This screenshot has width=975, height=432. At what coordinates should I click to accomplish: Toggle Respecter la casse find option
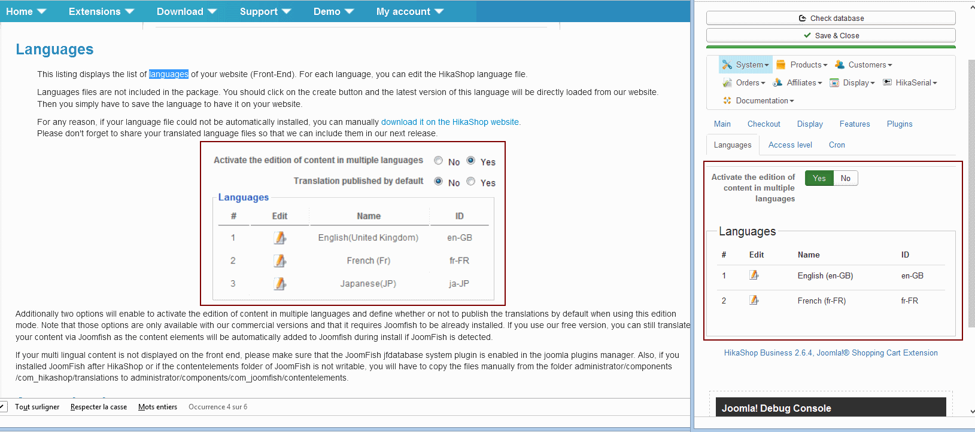pyautogui.click(x=99, y=407)
